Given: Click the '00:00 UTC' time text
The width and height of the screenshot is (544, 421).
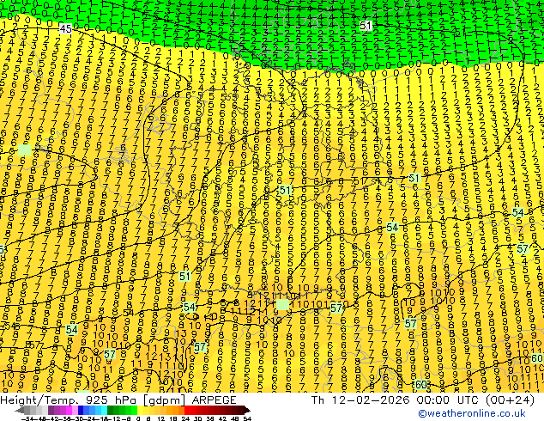Looking at the screenshot, I should [x=449, y=400].
